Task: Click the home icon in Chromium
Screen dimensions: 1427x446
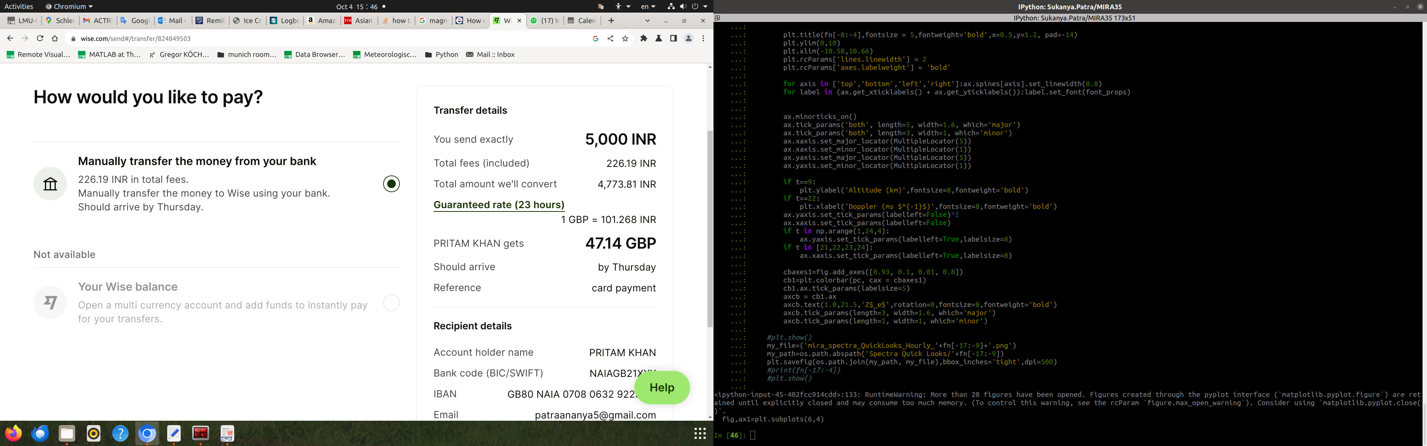Action: pos(55,38)
